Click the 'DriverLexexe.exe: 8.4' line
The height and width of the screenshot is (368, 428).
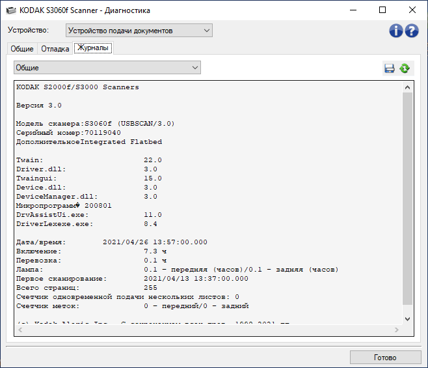(x=87, y=224)
